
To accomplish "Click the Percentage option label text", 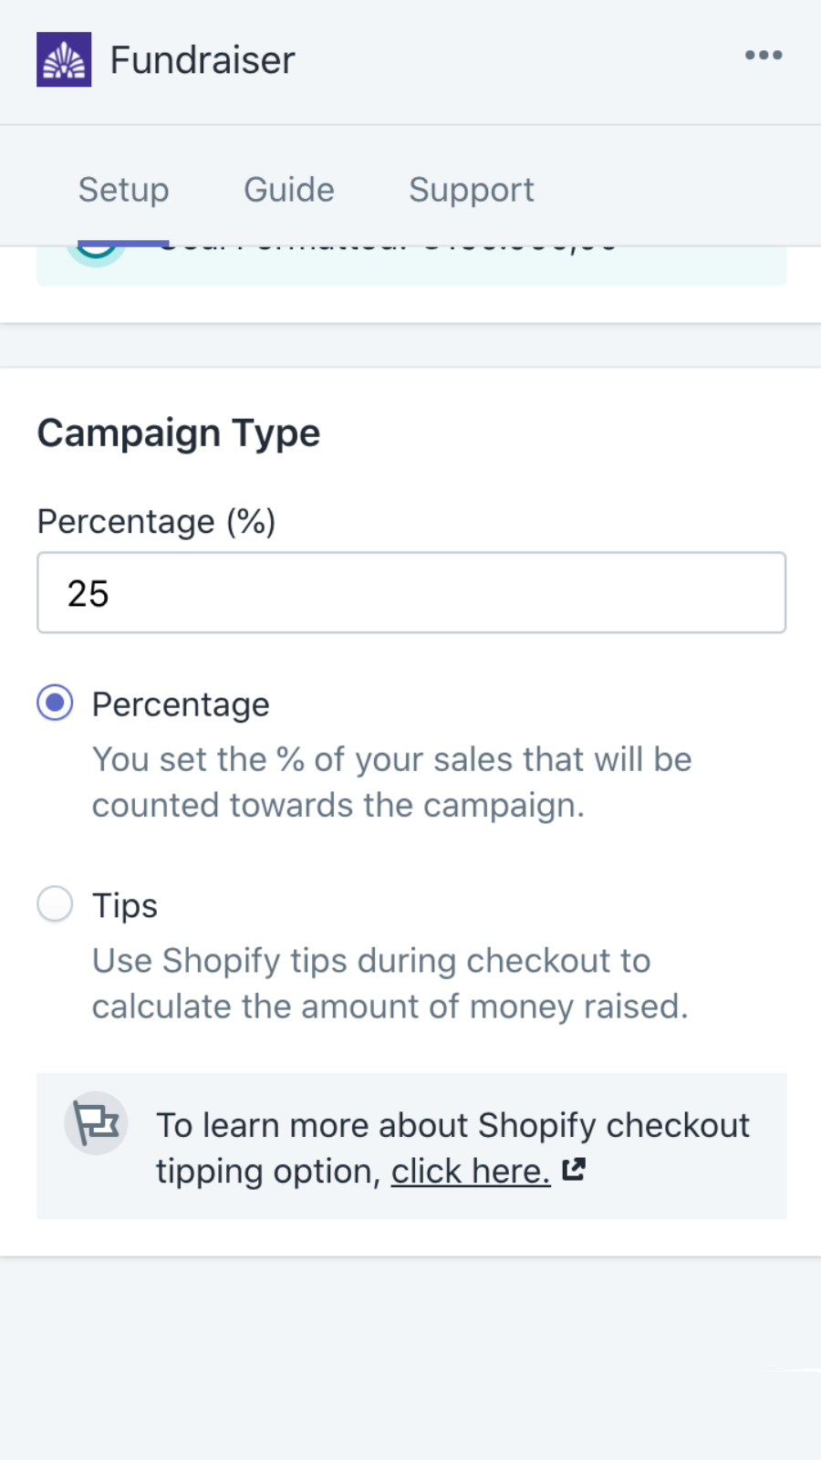I will coord(181,704).
